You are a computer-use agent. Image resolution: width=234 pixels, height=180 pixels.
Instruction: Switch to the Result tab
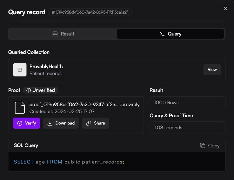pos(63,34)
